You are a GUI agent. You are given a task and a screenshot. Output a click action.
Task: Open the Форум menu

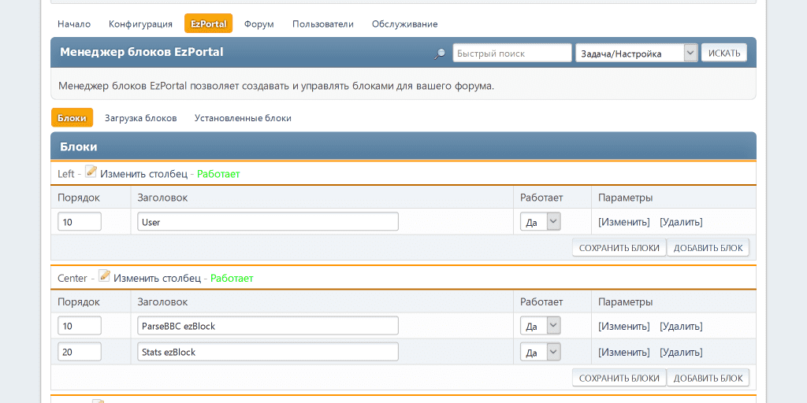point(258,24)
